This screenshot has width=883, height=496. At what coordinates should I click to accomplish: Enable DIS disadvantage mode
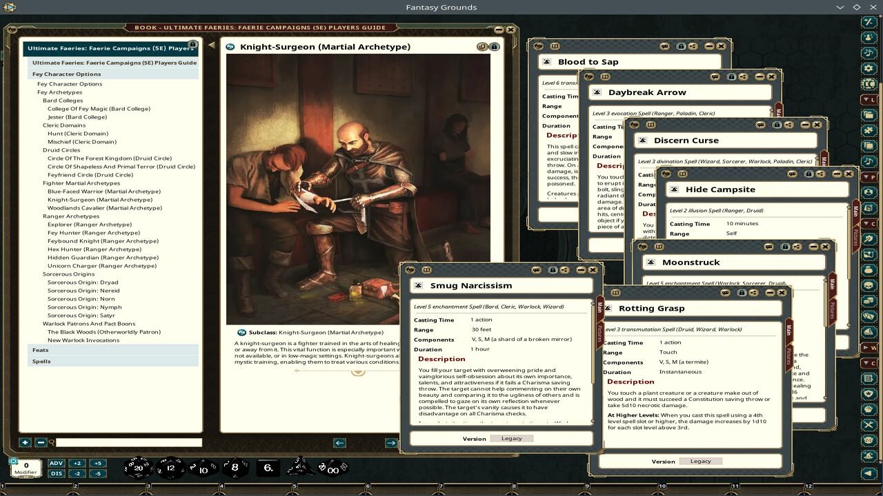click(x=56, y=473)
